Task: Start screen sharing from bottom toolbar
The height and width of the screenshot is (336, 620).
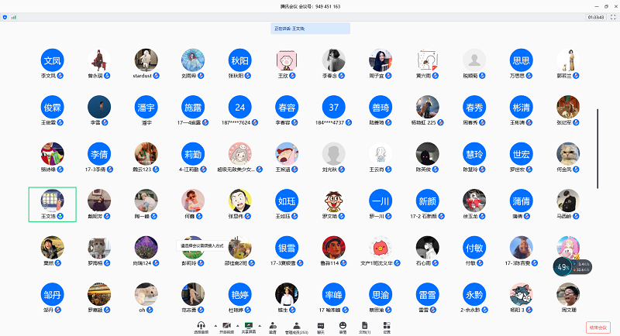Action: click(x=249, y=325)
